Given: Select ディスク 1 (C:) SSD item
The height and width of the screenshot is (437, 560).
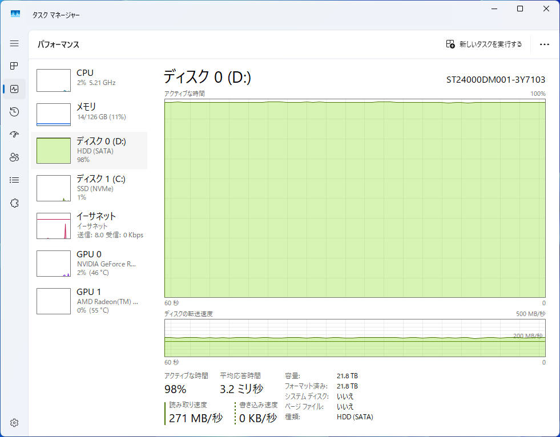Looking at the screenshot, I should click(89, 188).
